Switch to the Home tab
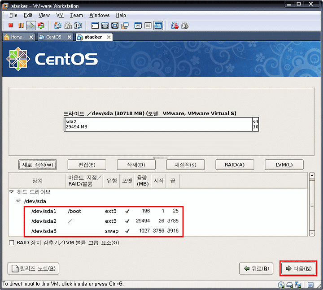Image resolution: width=323 pixels, height=290 pixels. coord(19,37)
